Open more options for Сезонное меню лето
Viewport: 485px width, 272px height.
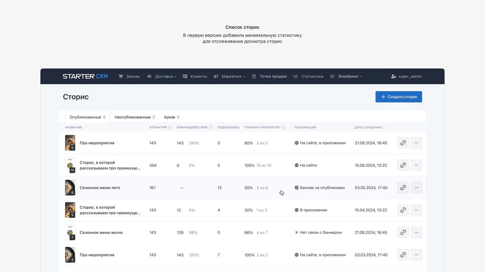point(416,188)
